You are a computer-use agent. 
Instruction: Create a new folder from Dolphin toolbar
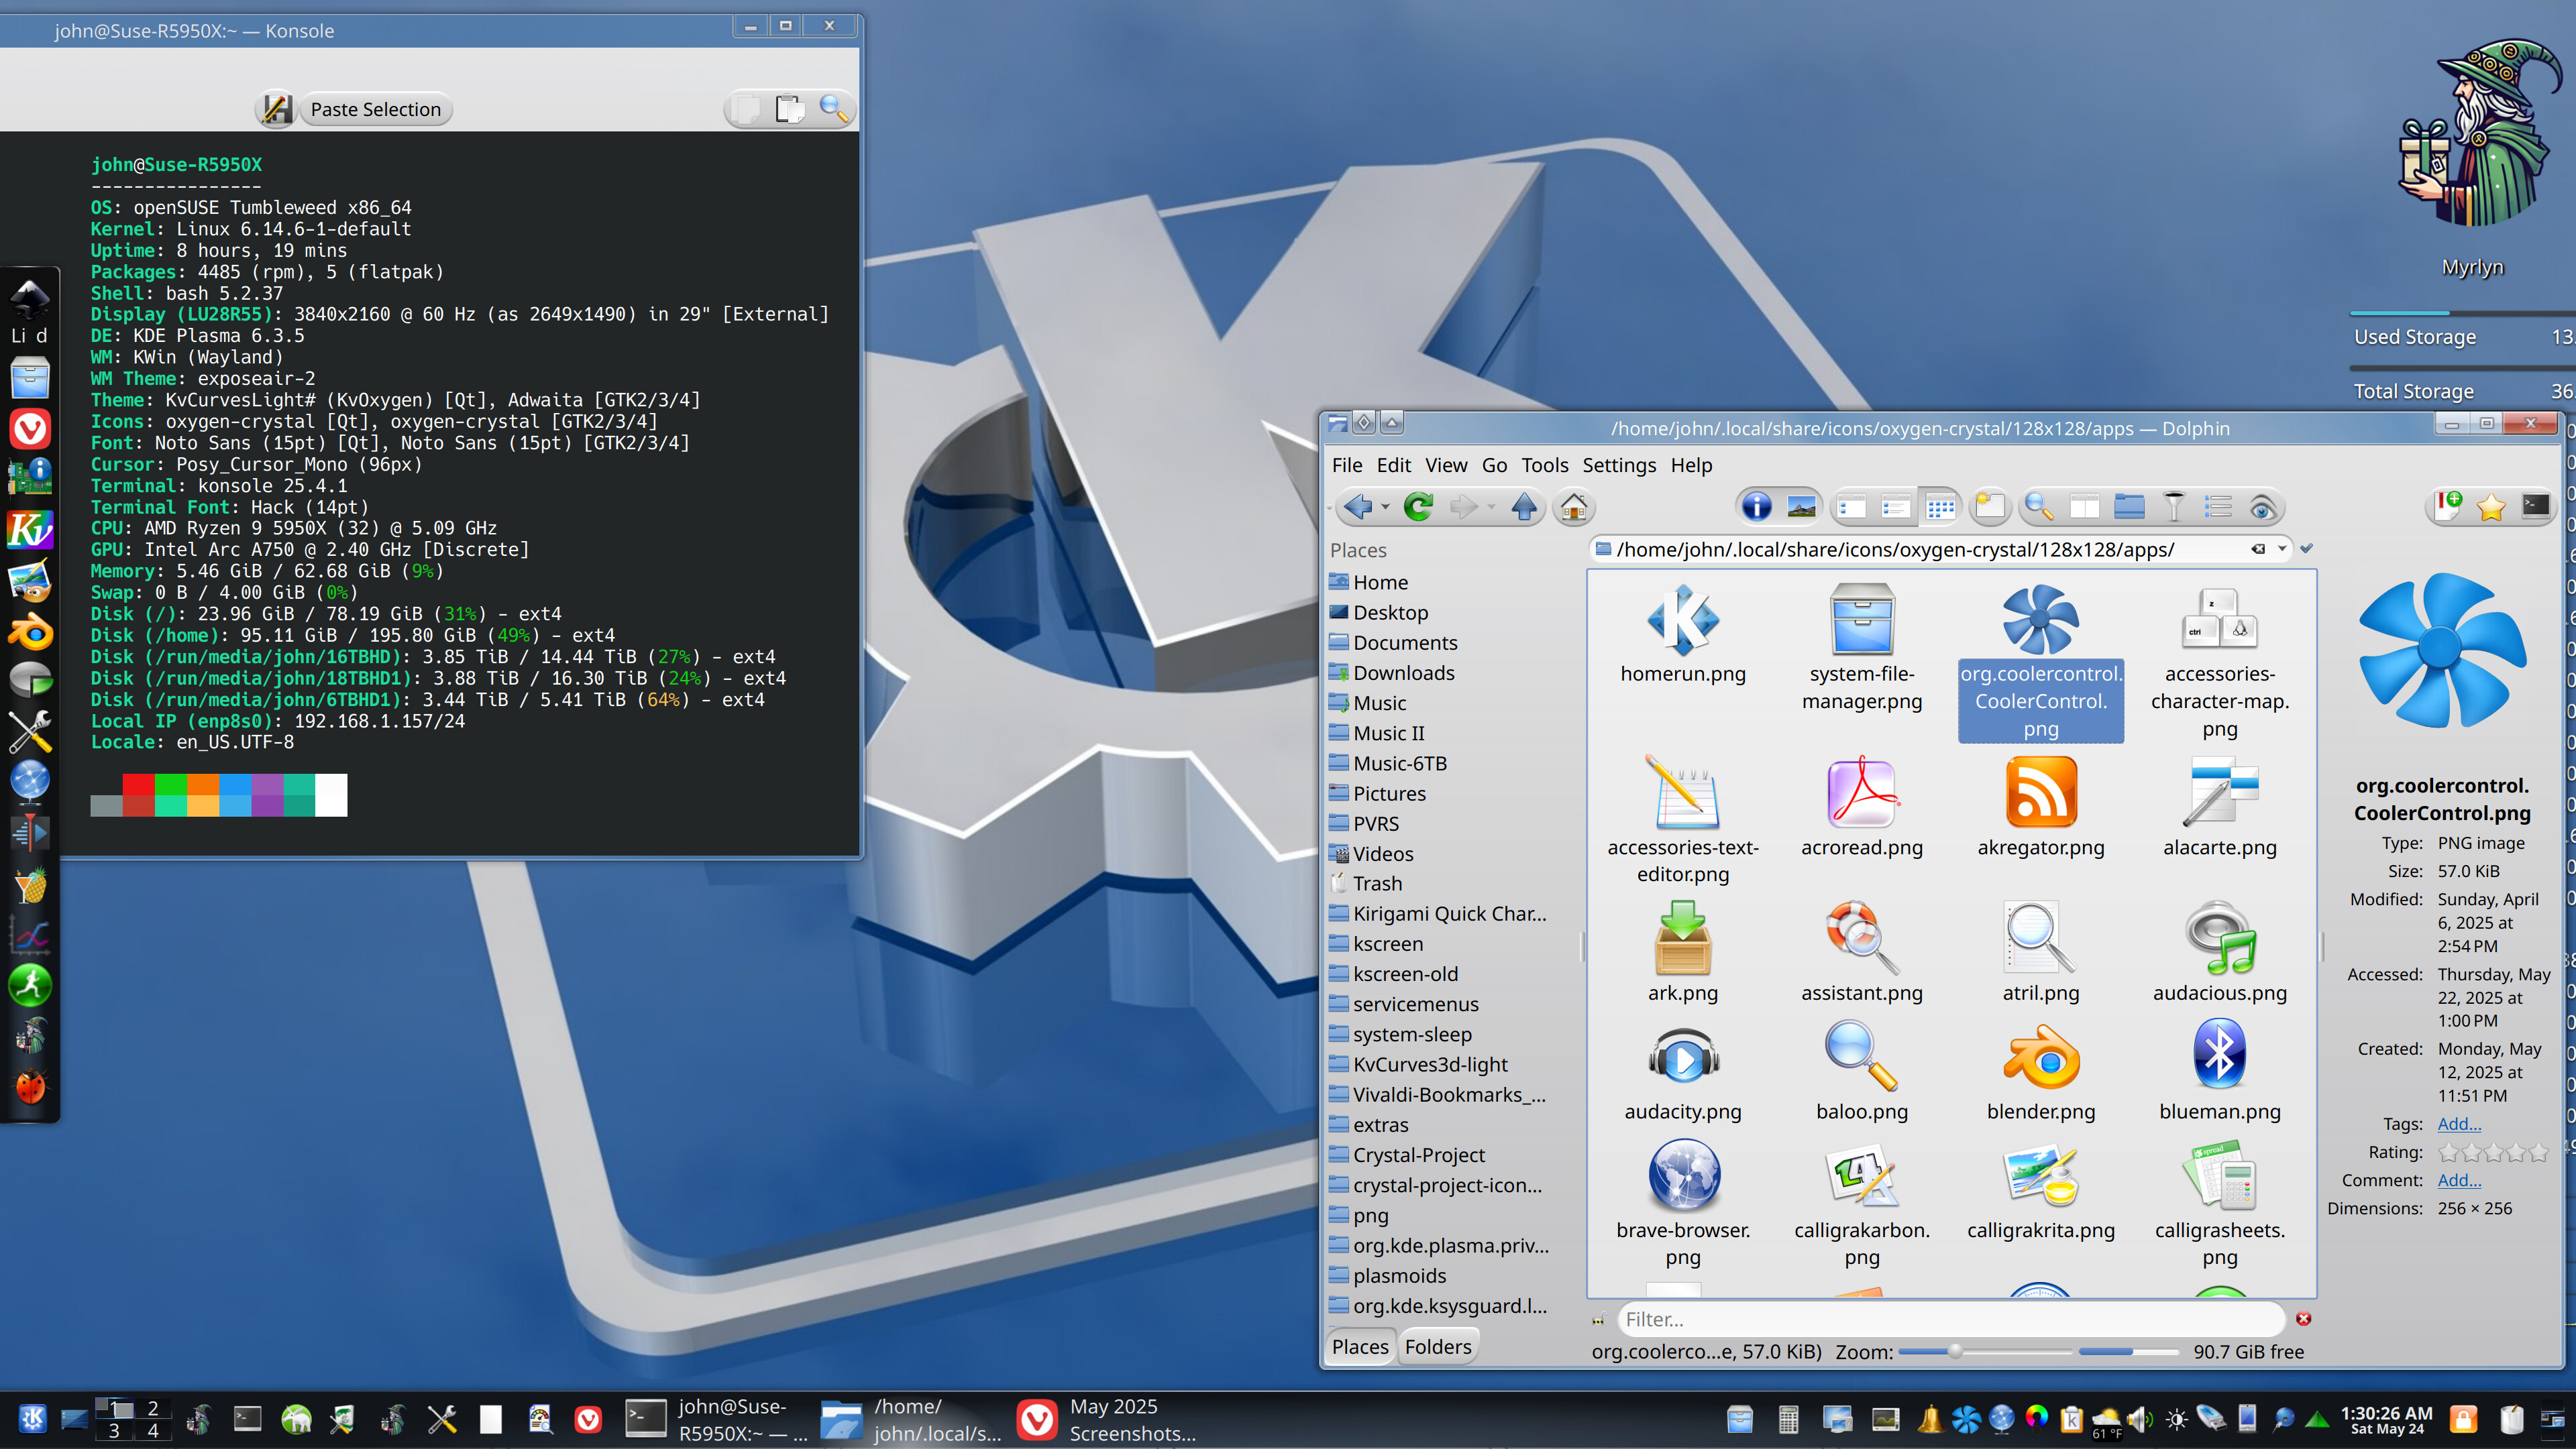pyautogui.click(x=1990, y=508)
